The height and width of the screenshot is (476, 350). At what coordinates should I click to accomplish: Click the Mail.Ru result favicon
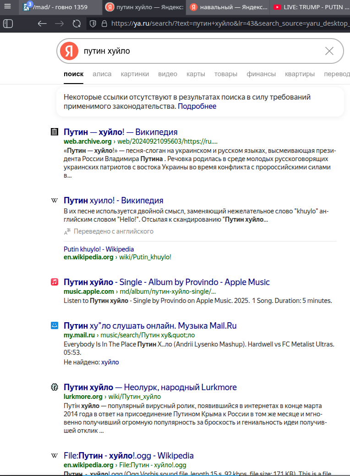pos(54,325)
